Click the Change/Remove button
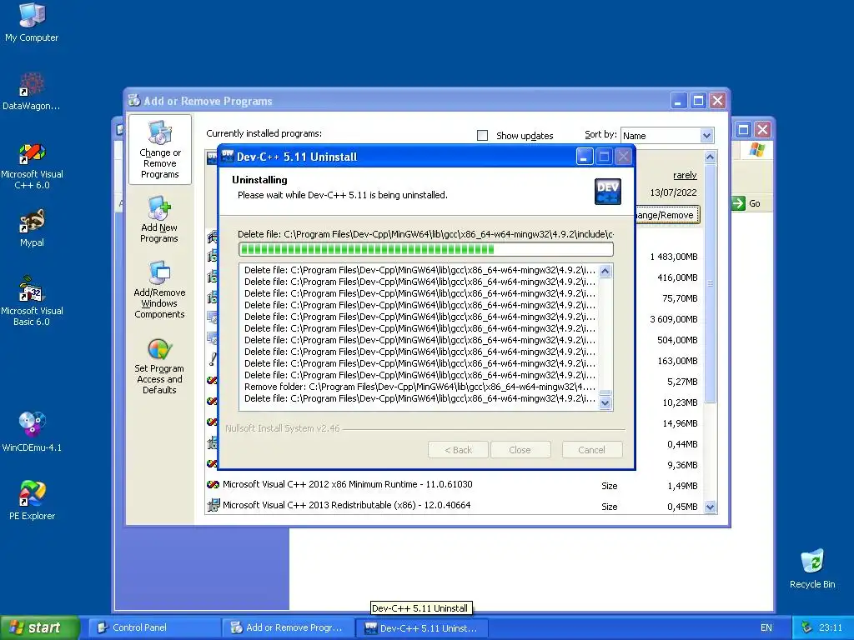The width and height of the screenshot is (854, 640). (x=667, y=215)
